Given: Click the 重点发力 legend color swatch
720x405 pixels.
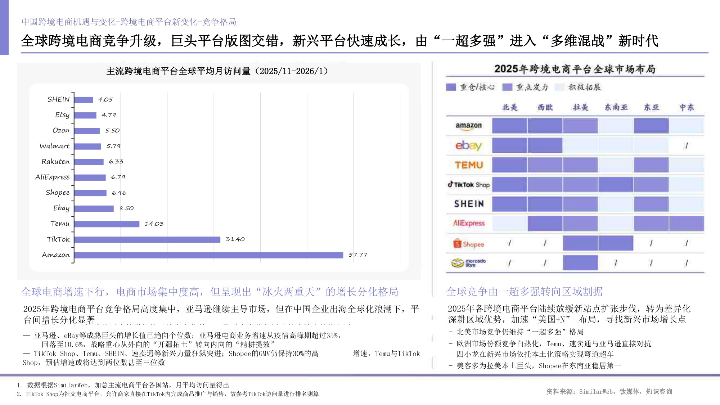Looking at the screenshot, I should pyautogui.click(x=507, y=87).
